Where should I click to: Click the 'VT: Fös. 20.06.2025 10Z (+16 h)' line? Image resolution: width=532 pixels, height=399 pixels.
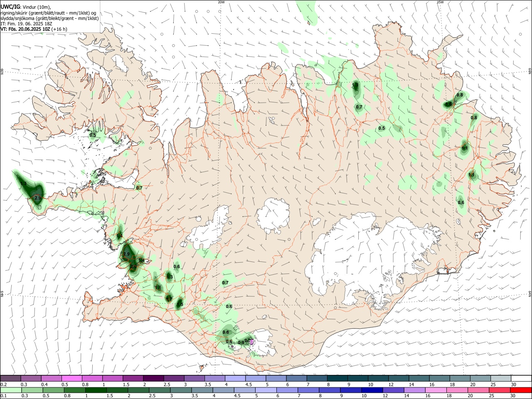point(34,29)
